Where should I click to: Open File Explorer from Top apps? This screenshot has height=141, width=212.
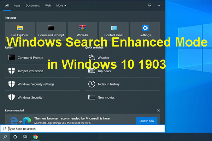pos(20,31)
